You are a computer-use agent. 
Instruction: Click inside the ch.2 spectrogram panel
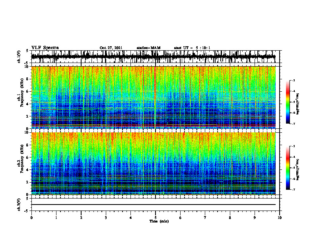(x=153, y=163)
